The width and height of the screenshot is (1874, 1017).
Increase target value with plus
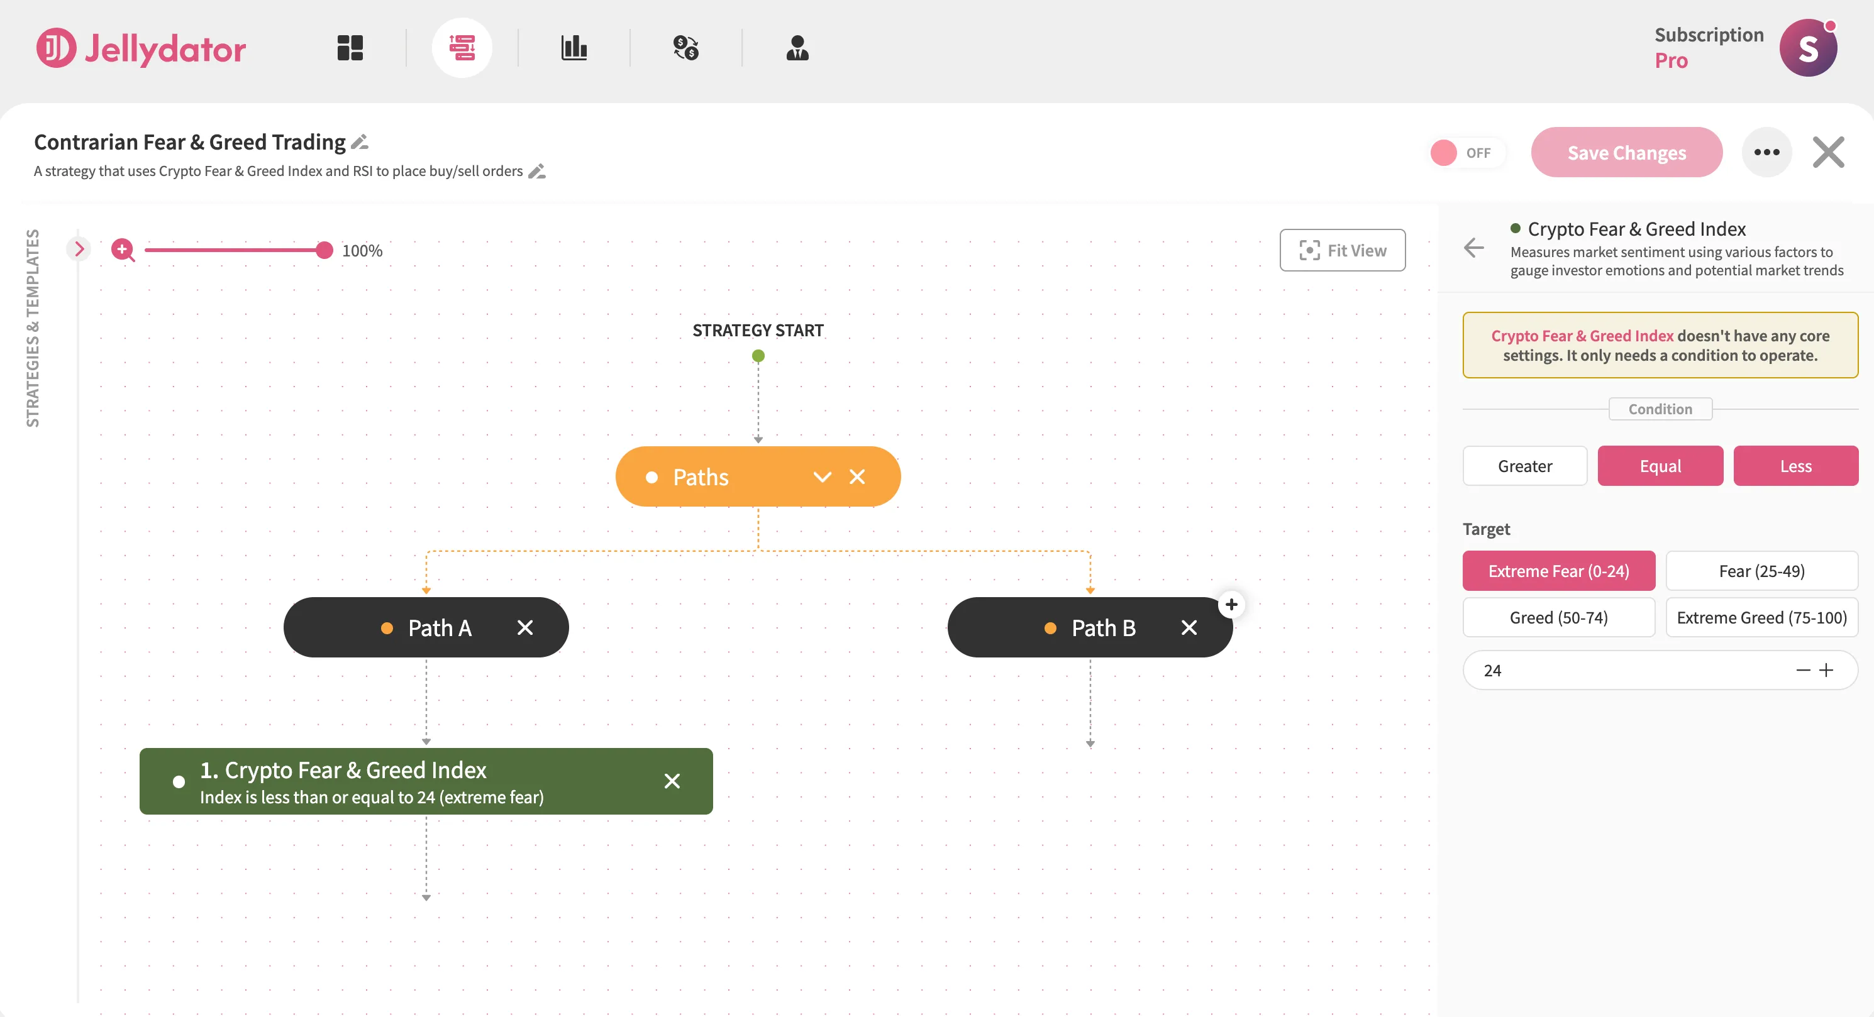(x=1826, y=670)
